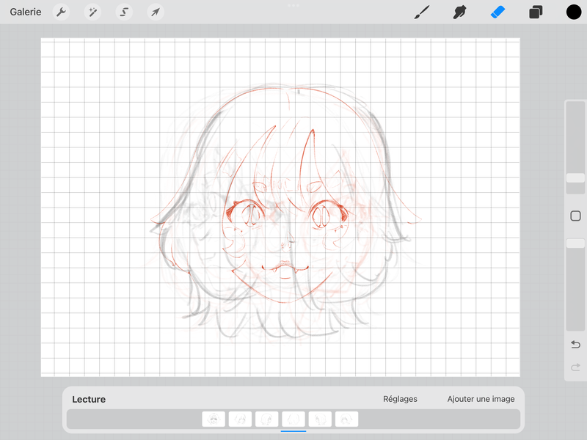Click the brush size slider handle
This screenshot has height=440, width=587.
pyautogui.click(x=575, y=178)
